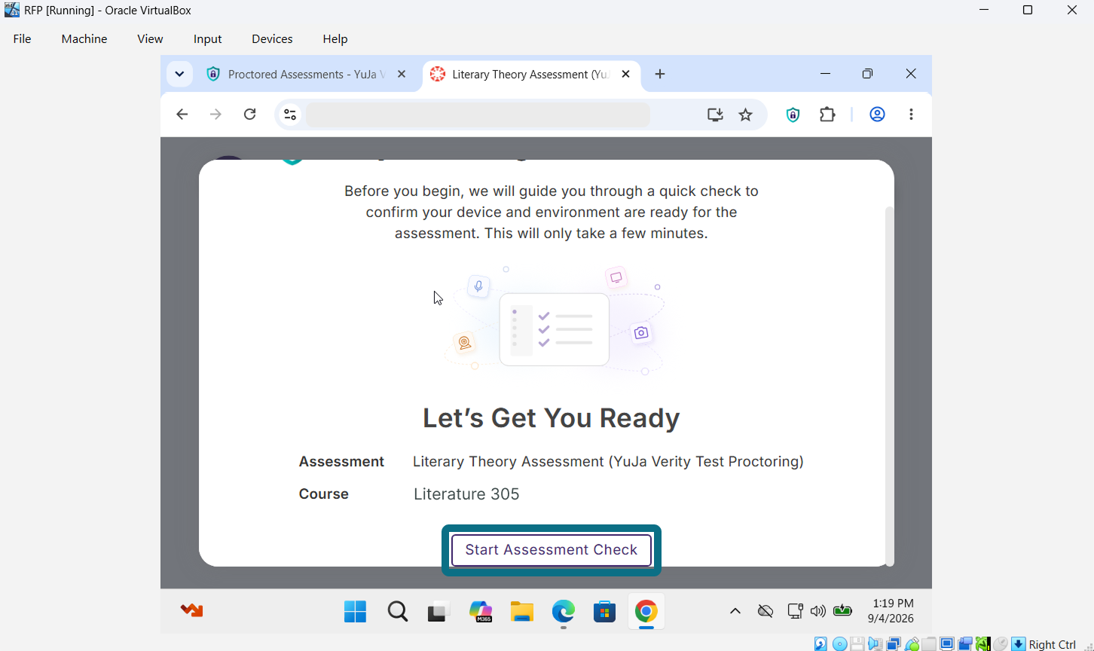Close the Literary Theory Assessment tab
This screenshot has height=651, width=1094.
625,74
